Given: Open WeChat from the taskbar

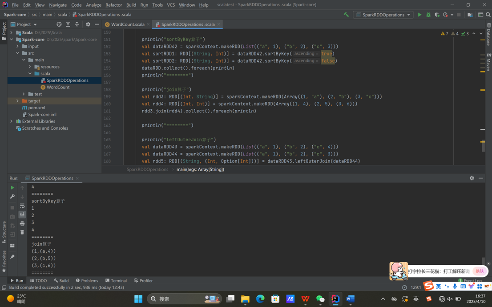Looking at the screenshot, I should pos(320,299).
